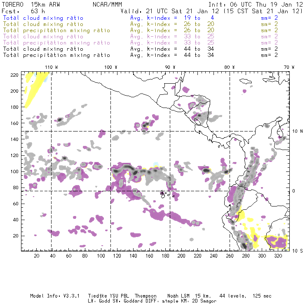Click the '200' value on the horizontal axis
This screenshot has width=305, height=305.
coord(181,256)
